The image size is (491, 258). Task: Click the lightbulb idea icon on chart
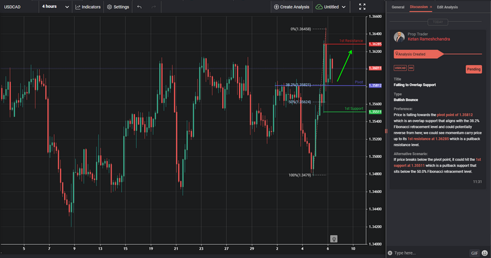[x=334, y=239]
